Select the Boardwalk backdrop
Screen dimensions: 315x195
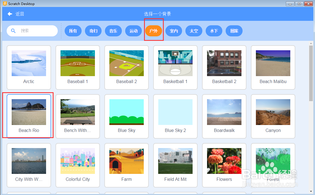pyautogui.click(x=224, y=116)
